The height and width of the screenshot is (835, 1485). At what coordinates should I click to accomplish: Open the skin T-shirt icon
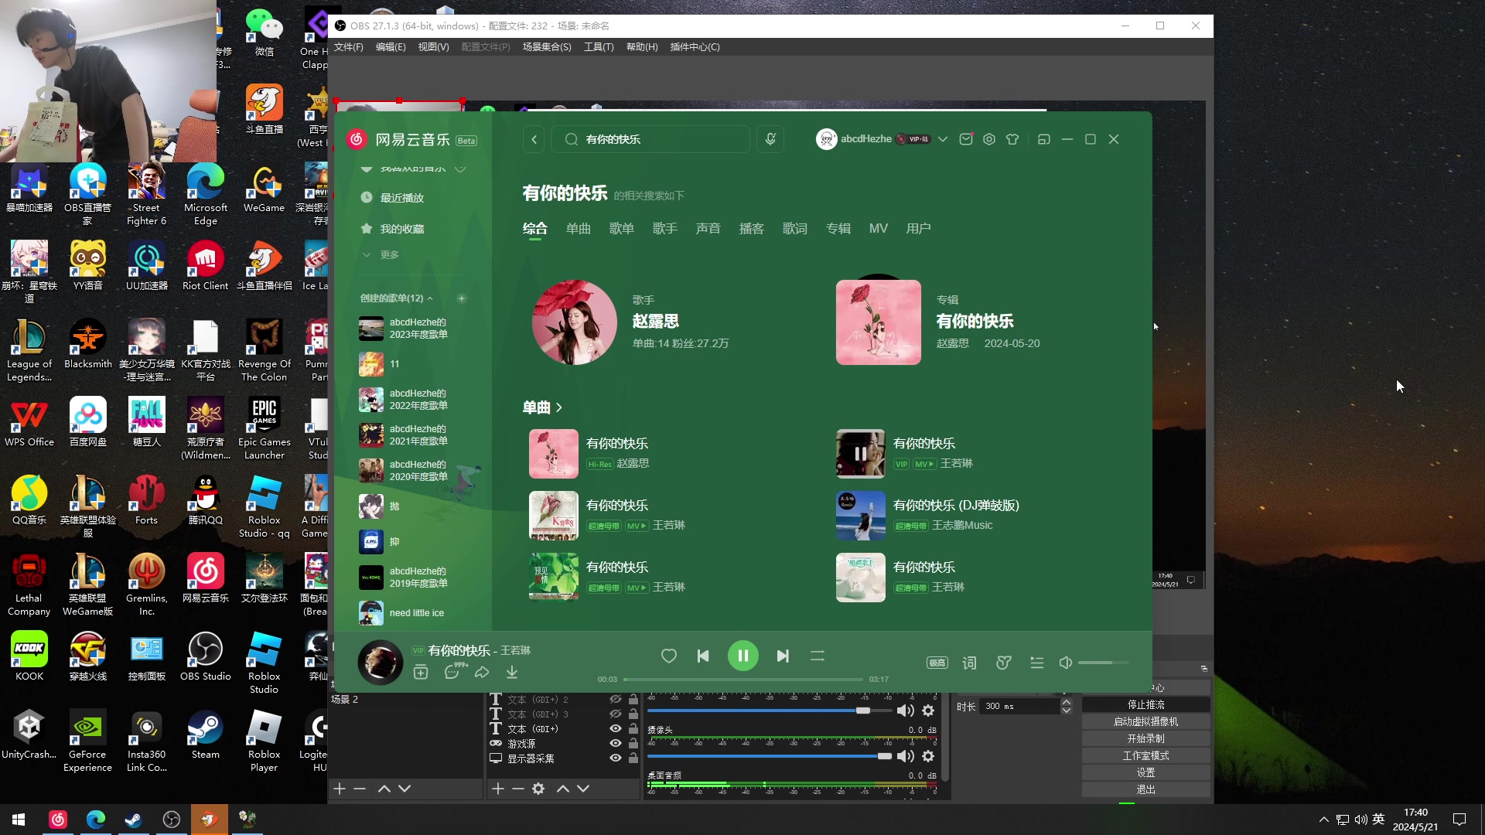pos(1012,139)
